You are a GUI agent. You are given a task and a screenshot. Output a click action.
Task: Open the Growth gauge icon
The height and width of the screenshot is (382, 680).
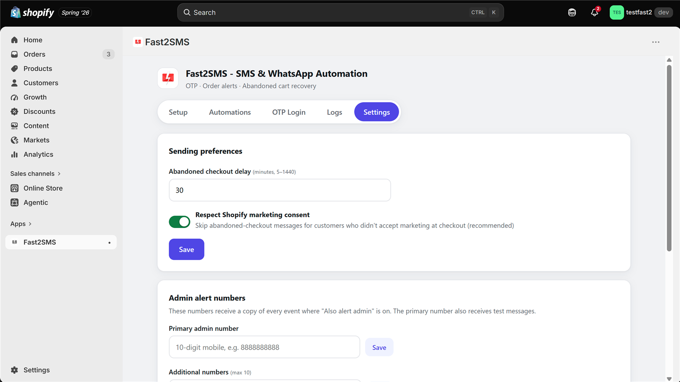click(x=14, y=97)
